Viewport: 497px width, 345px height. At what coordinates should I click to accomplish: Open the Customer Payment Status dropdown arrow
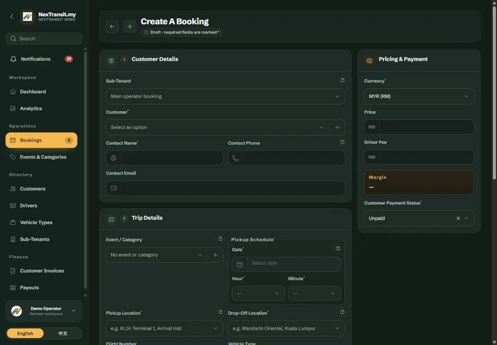click(x=466, y=218)
